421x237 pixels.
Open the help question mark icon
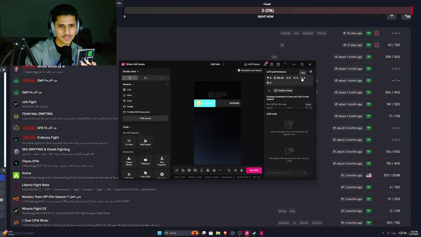(x=272, y=64)
